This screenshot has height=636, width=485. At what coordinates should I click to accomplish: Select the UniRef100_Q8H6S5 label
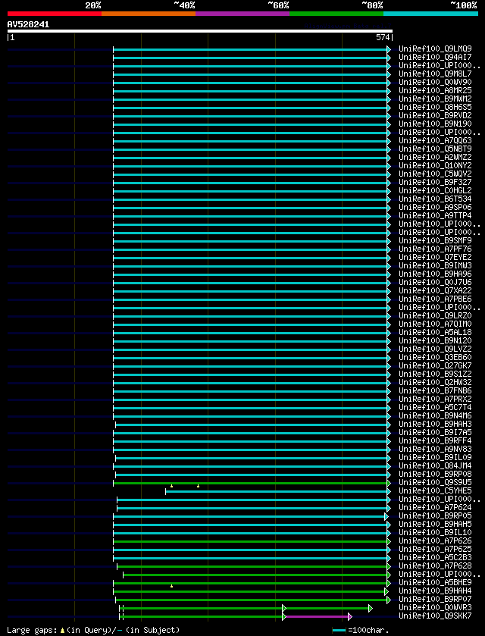[x=435, y=108]
